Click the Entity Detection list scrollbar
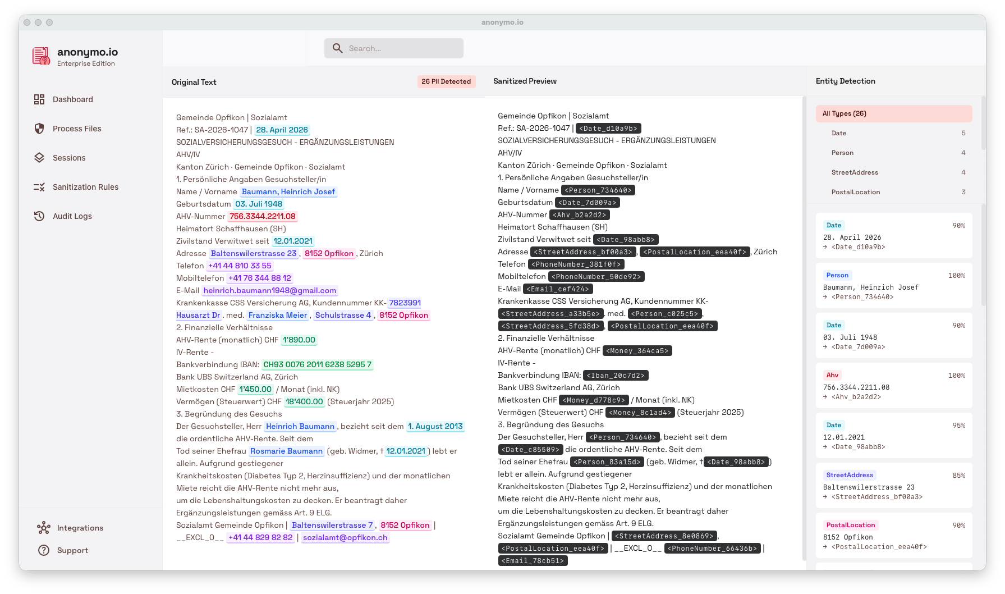 click(x=983, y=255)
